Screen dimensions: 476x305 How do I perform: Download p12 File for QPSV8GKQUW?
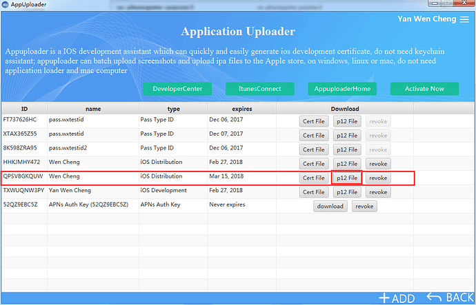point(347,178)
